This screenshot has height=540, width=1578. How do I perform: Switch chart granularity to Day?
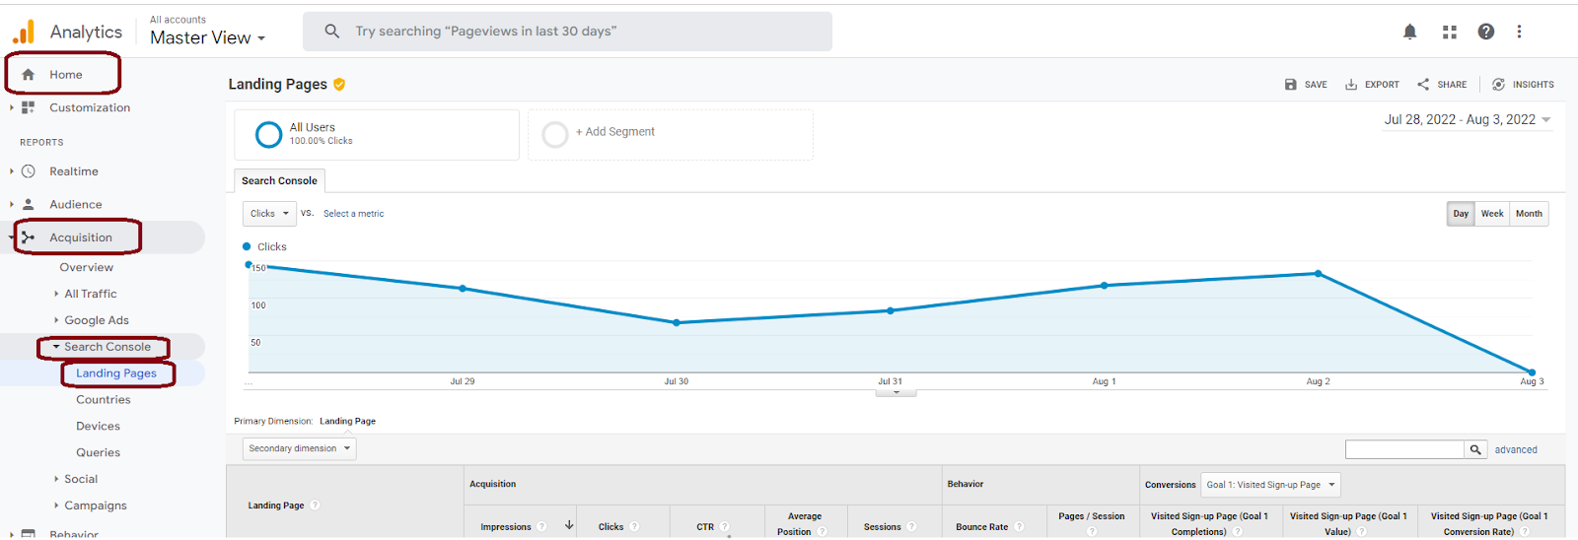point(1461,214)
